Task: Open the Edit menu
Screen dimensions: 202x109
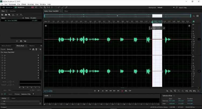Action: pos(6,4)
